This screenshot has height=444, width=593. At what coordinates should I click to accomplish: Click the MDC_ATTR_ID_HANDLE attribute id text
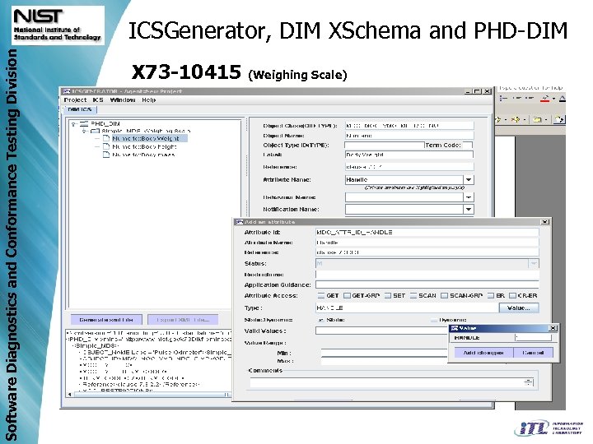[354, 232]
